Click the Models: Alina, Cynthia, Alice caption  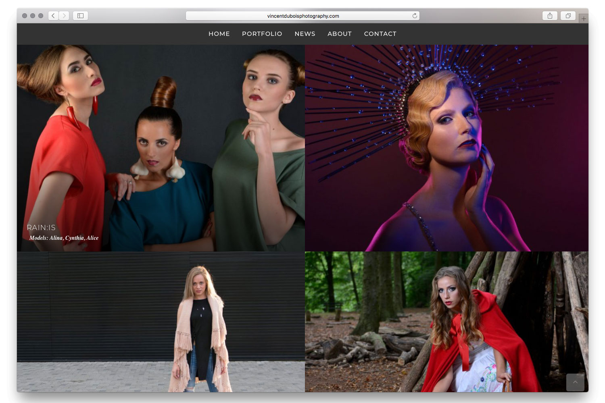pos(64,238)
